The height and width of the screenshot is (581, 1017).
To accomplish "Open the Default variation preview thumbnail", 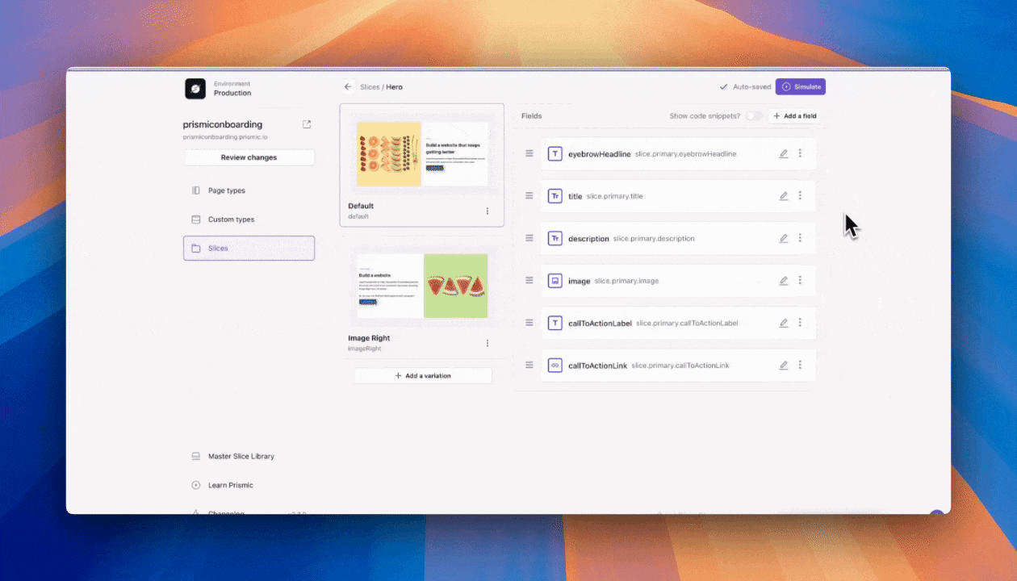I will click(421, 153).
